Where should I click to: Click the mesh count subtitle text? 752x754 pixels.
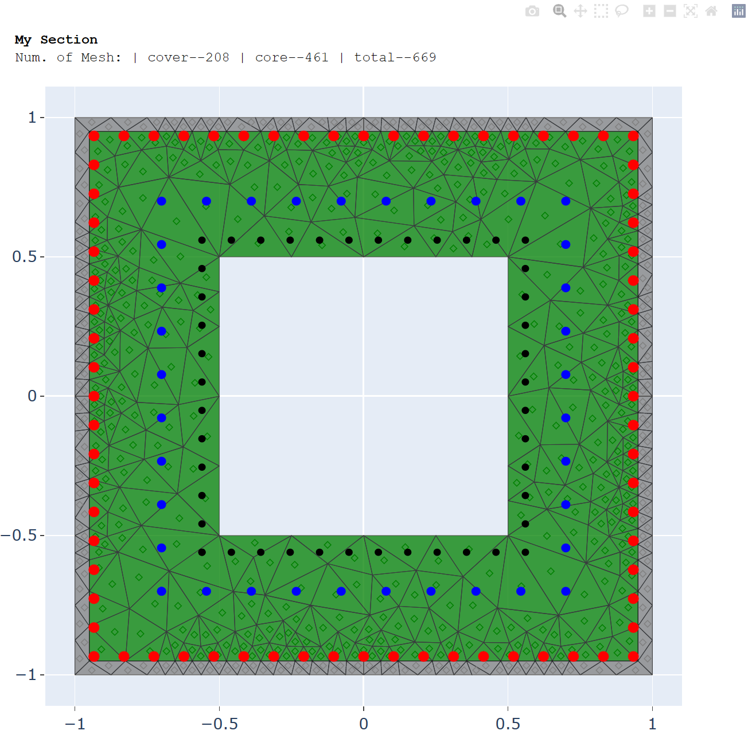225,57
